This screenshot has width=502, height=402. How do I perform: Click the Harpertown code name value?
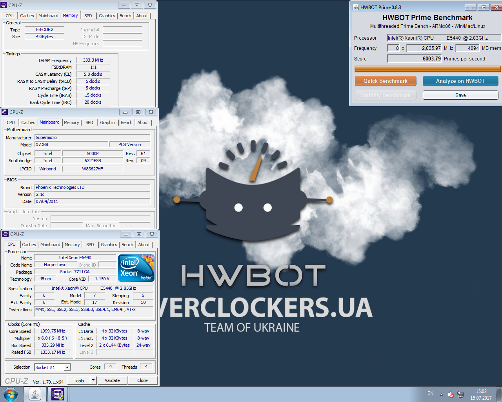[55, 265]
